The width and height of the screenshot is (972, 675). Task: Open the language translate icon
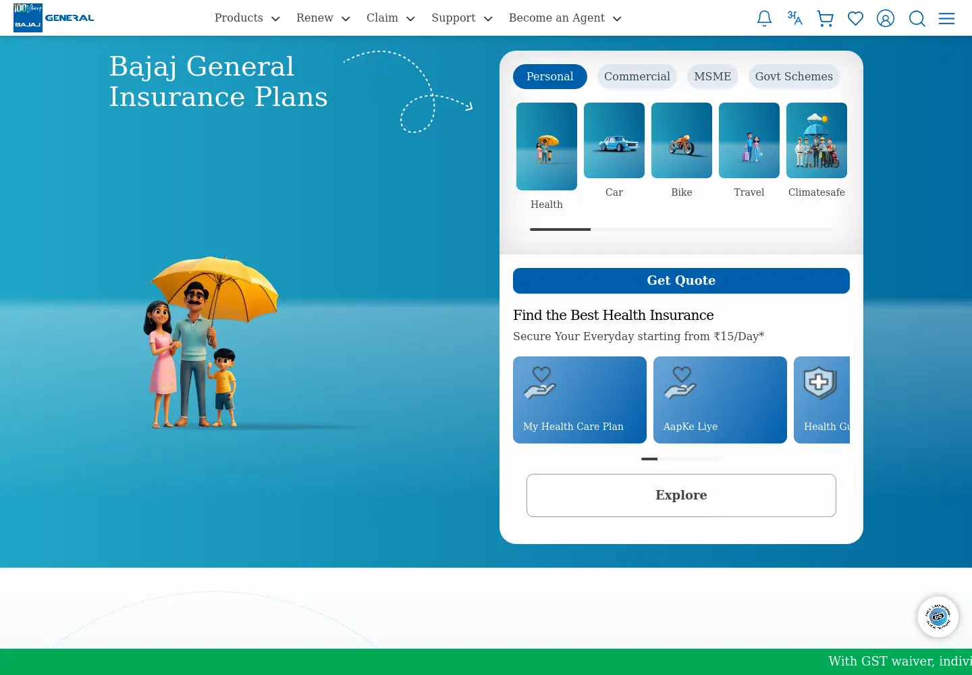(794, 18)
